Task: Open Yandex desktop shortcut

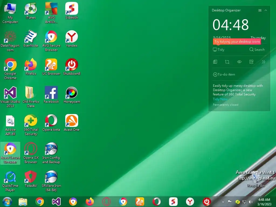Action: [72, 39]
